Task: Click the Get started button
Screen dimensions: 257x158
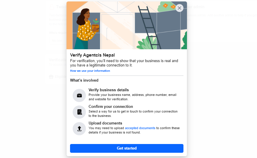Action: click(127, 148)
